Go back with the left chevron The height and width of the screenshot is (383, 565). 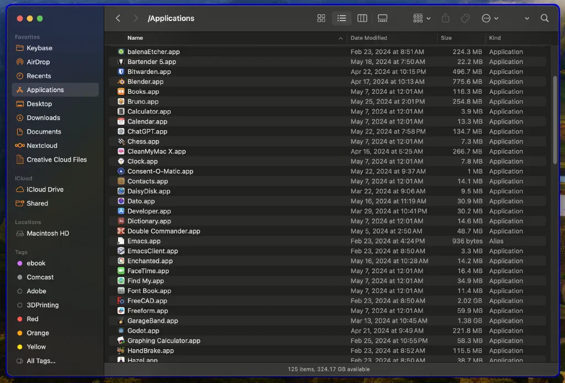click(x=118, y=18)
